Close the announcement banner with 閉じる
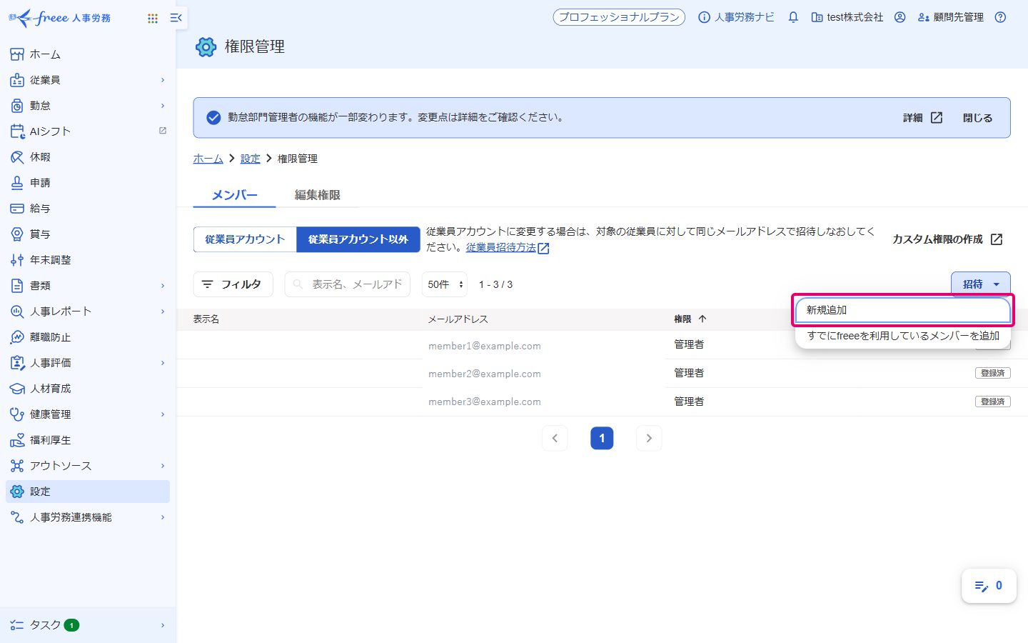The height and width of the screenshot is (643, 1028). [977, 118]
